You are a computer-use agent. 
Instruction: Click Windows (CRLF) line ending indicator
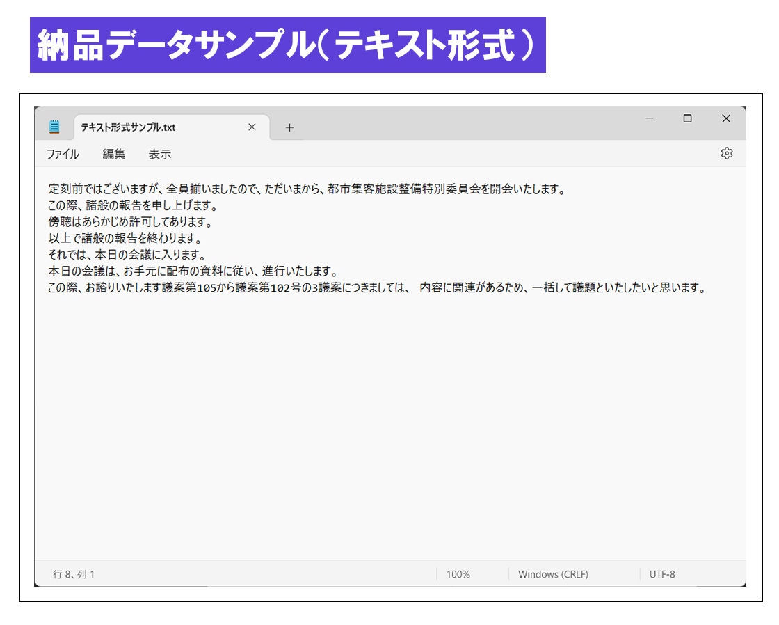(x=553, y=574)
